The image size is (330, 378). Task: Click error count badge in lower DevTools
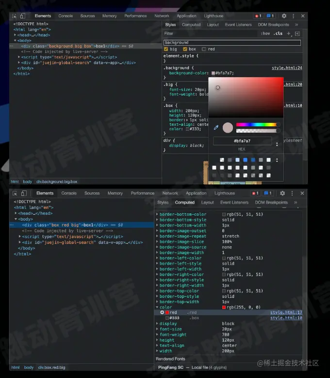coord(256,193)
